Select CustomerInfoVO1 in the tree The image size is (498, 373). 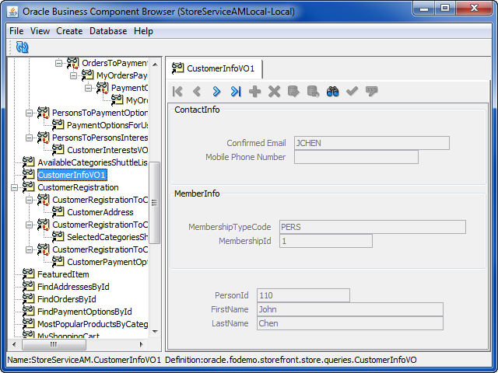(x=72, y=175)
